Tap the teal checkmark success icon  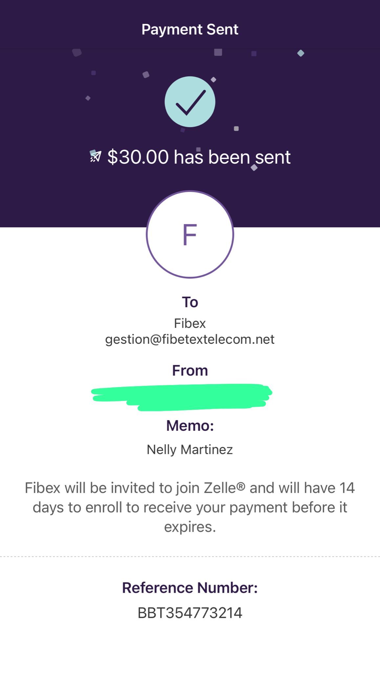[x=190, y=102]
